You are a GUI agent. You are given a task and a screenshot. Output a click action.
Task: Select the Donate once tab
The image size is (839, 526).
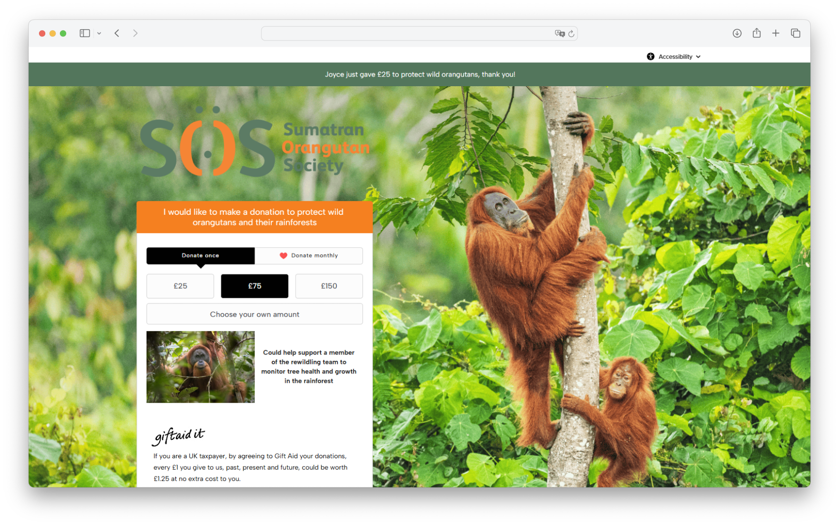[200, 255]
